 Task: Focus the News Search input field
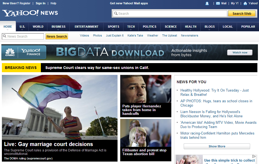click(23, 37)
